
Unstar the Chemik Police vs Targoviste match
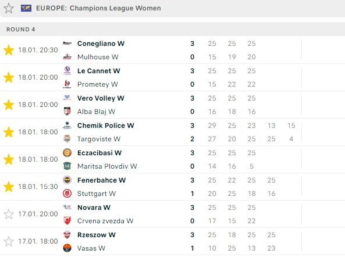point(9,132)
